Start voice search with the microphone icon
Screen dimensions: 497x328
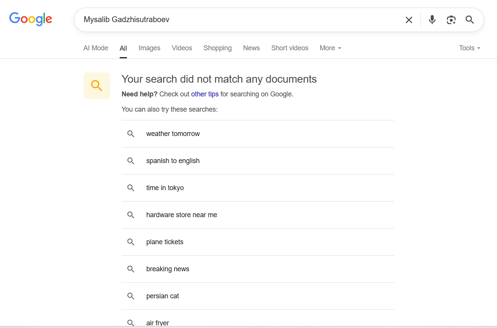432,20
